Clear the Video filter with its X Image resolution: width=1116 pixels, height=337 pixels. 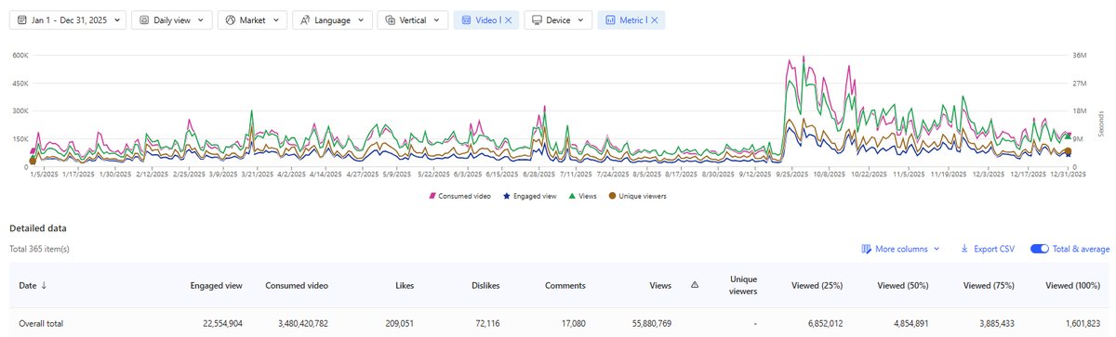tap(508, 19)
